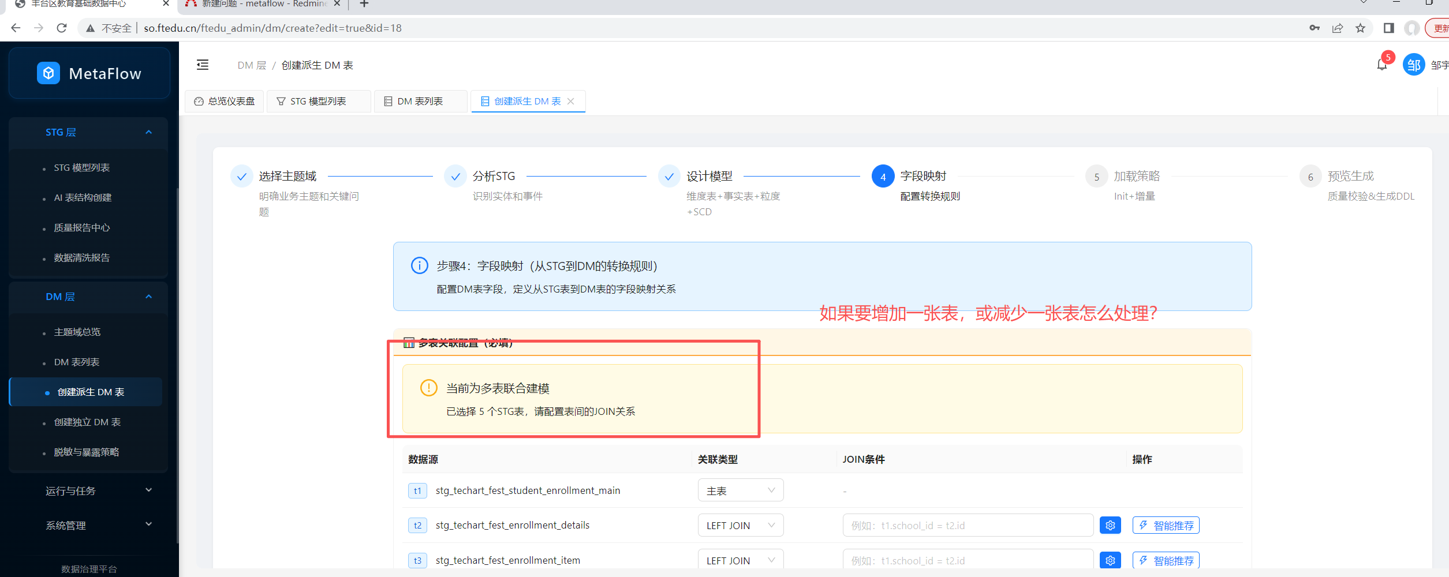Screen dimensions: 1449x577
Task: Open the notification bell
Action: tap(1381, 65)
